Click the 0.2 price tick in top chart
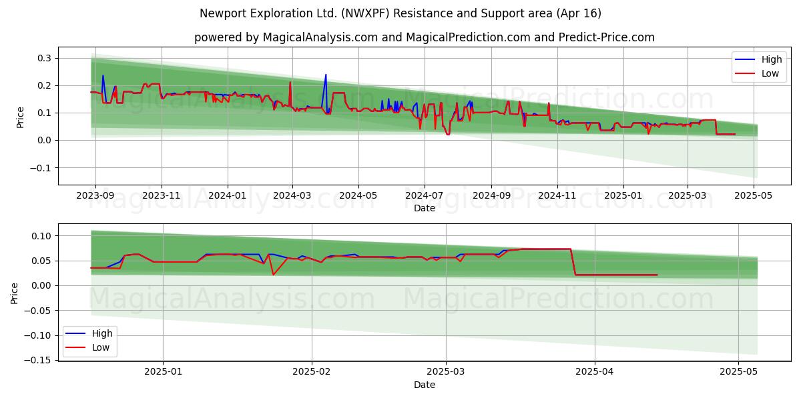This screenshot has width=801, height=400. [45, 85]
